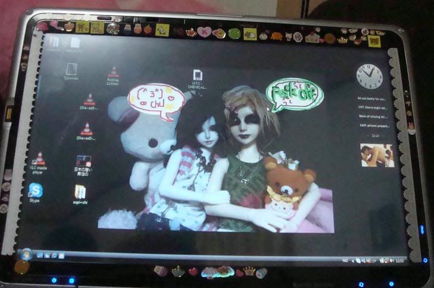Open headline 'Mom of missing tot...'
The height and width of the screenshot is (288, 434).
[x=373, y=117]
